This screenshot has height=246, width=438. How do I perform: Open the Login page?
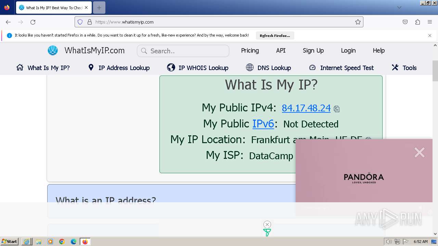pyautogui.click(x=348, y=51)
